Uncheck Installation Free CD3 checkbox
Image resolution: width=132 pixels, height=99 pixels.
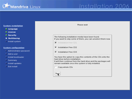coord(56,52)
